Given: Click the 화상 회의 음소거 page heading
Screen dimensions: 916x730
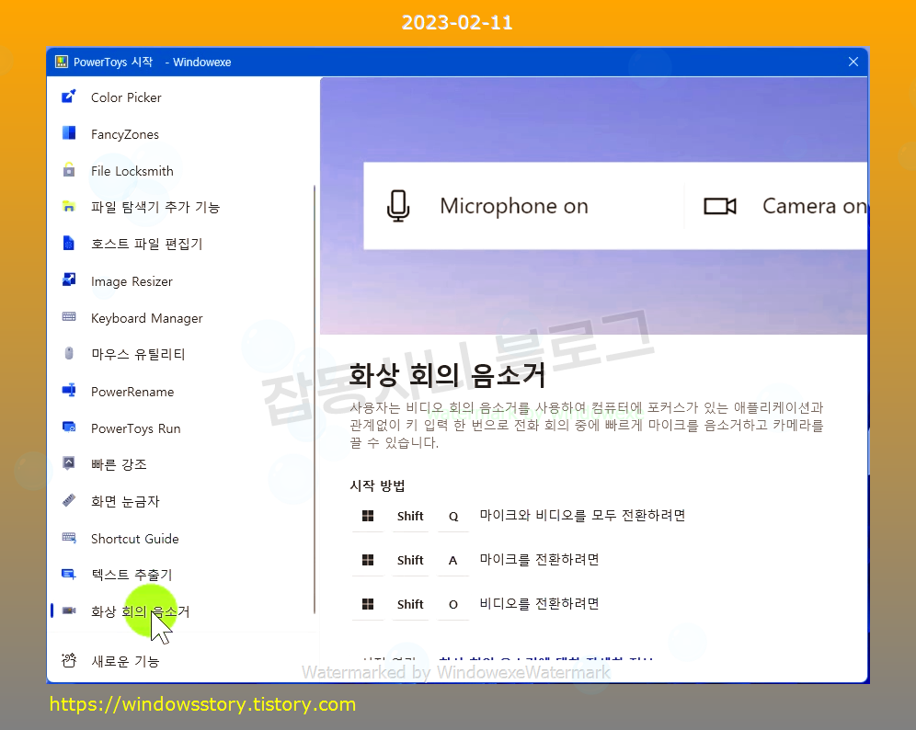Looking at the screenshot, I should pos(447,374).
